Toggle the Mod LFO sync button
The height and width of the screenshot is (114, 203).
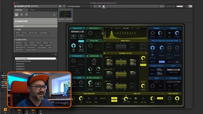pos(114,98)
